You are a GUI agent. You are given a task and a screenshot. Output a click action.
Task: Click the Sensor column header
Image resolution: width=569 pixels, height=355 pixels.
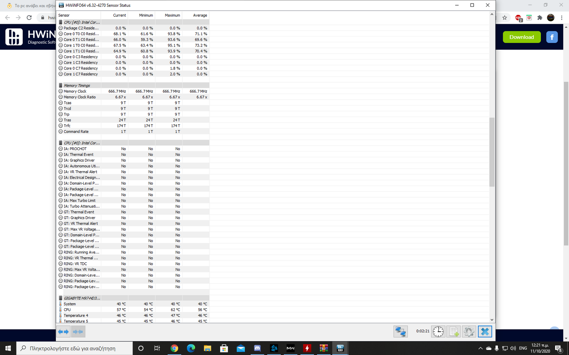point(79,15)
